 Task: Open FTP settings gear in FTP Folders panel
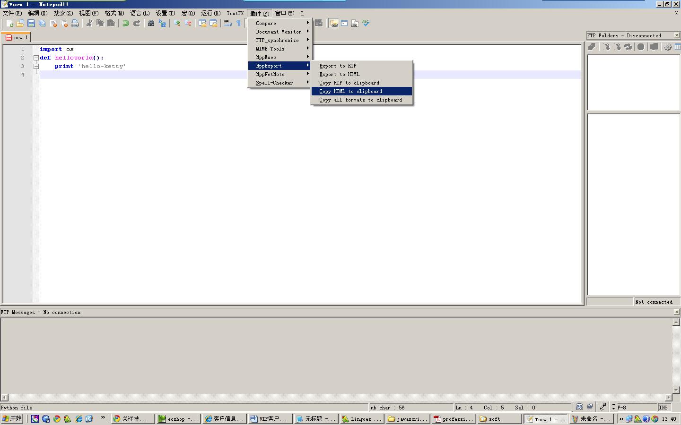(x=667, y=47)
